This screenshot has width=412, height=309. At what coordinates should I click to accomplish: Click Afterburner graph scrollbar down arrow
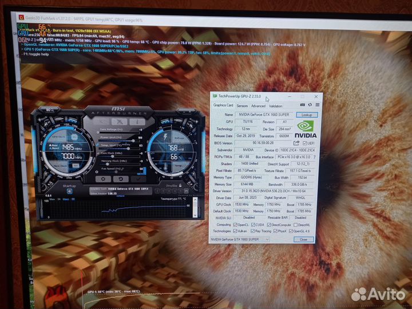coord(195,215)
